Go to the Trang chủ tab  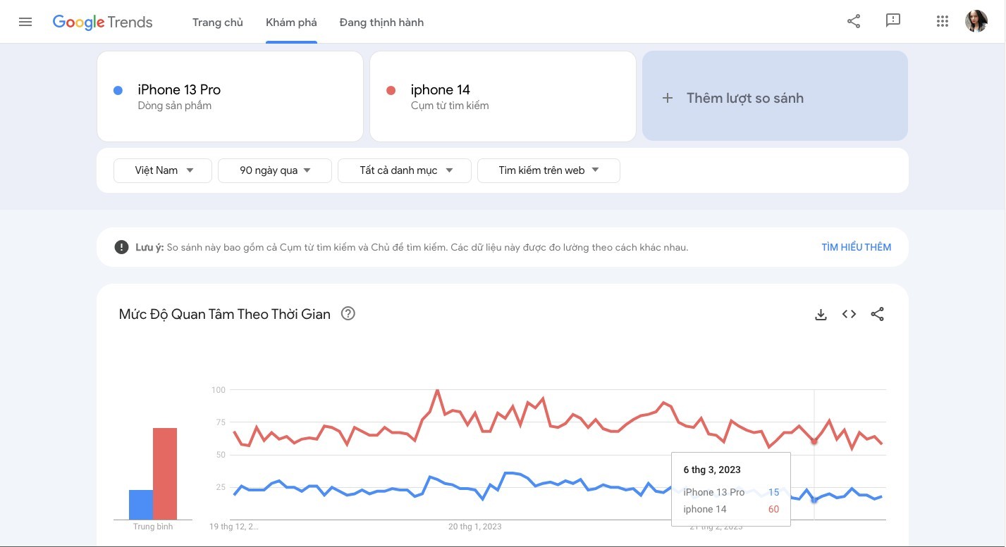pos(218,23)
